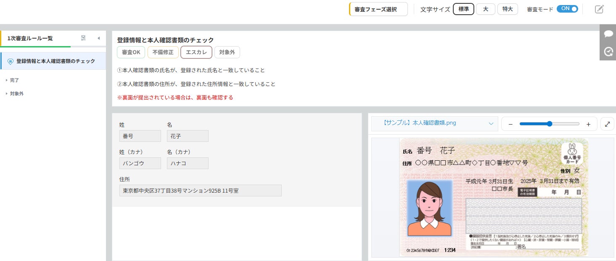Screen dimensions: 616x261
Task: Toggle 審査モード switch off
Action: click(x=567, y=9)
